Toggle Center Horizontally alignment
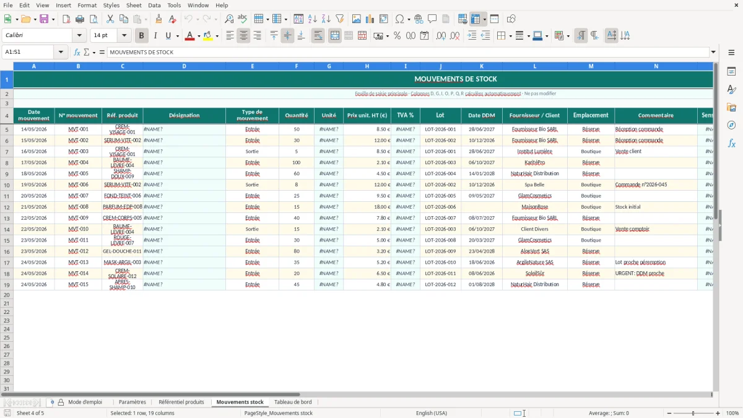 tap(243, 36)
